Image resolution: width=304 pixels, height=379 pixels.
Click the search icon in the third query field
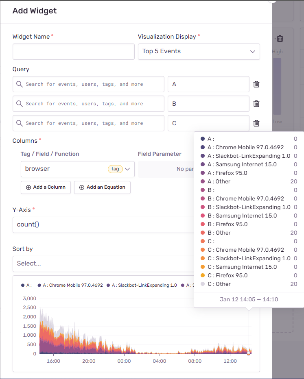pyautogui.click(x=20, y=123)
